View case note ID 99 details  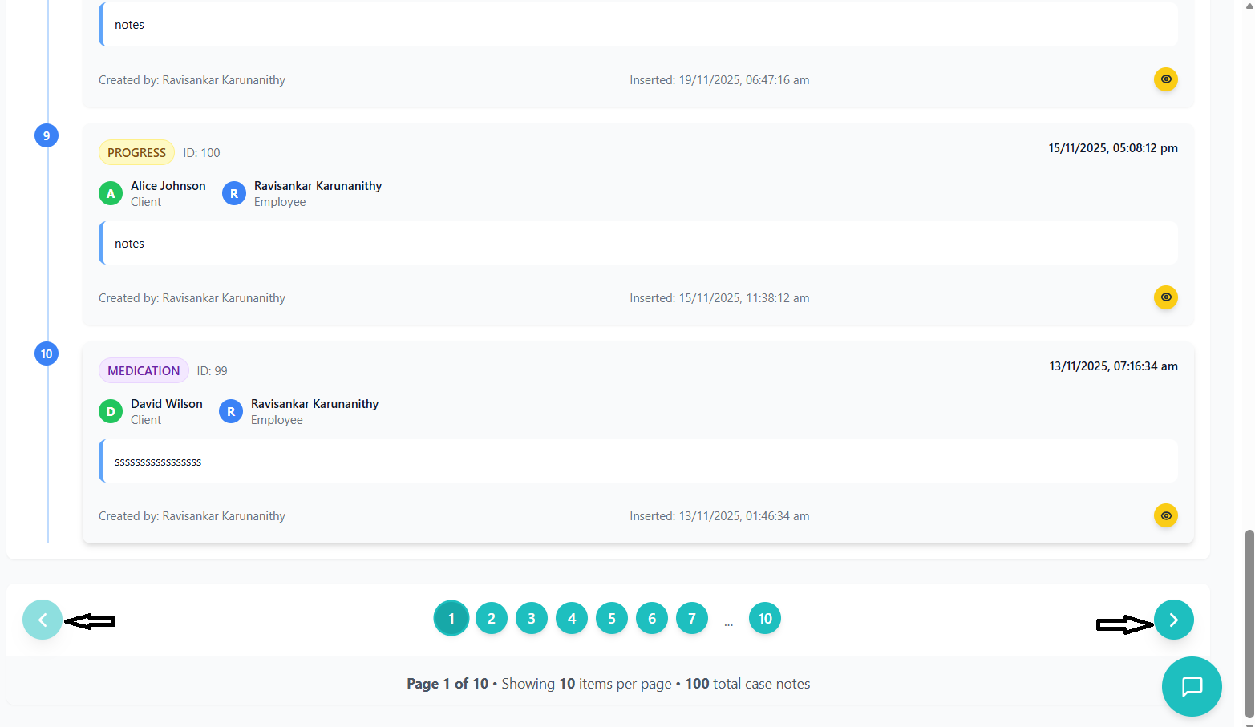1165,515
